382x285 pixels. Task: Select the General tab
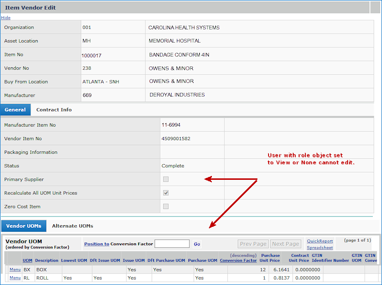(x=15, y=110)
